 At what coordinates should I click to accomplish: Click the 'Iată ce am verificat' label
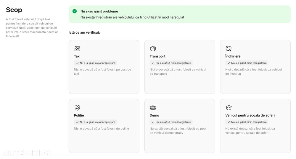84,32
